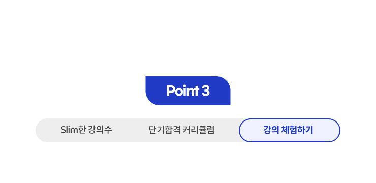Switch to the 단기합격 커리큘럼 tab
This screenshot has height=183, width=376.
tap(181, 130)
